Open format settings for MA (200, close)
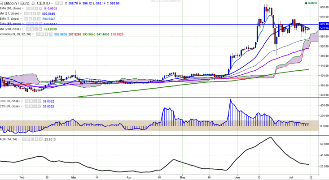This screenshot has height=180, width=329. click(31, 29)
